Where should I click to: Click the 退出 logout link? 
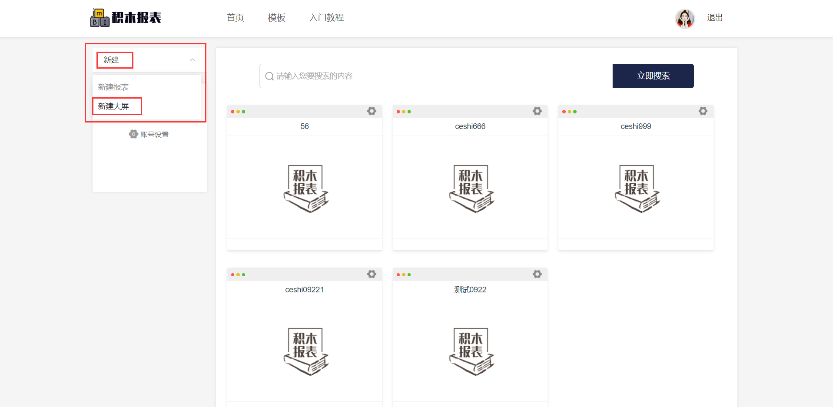pos(715,18)
